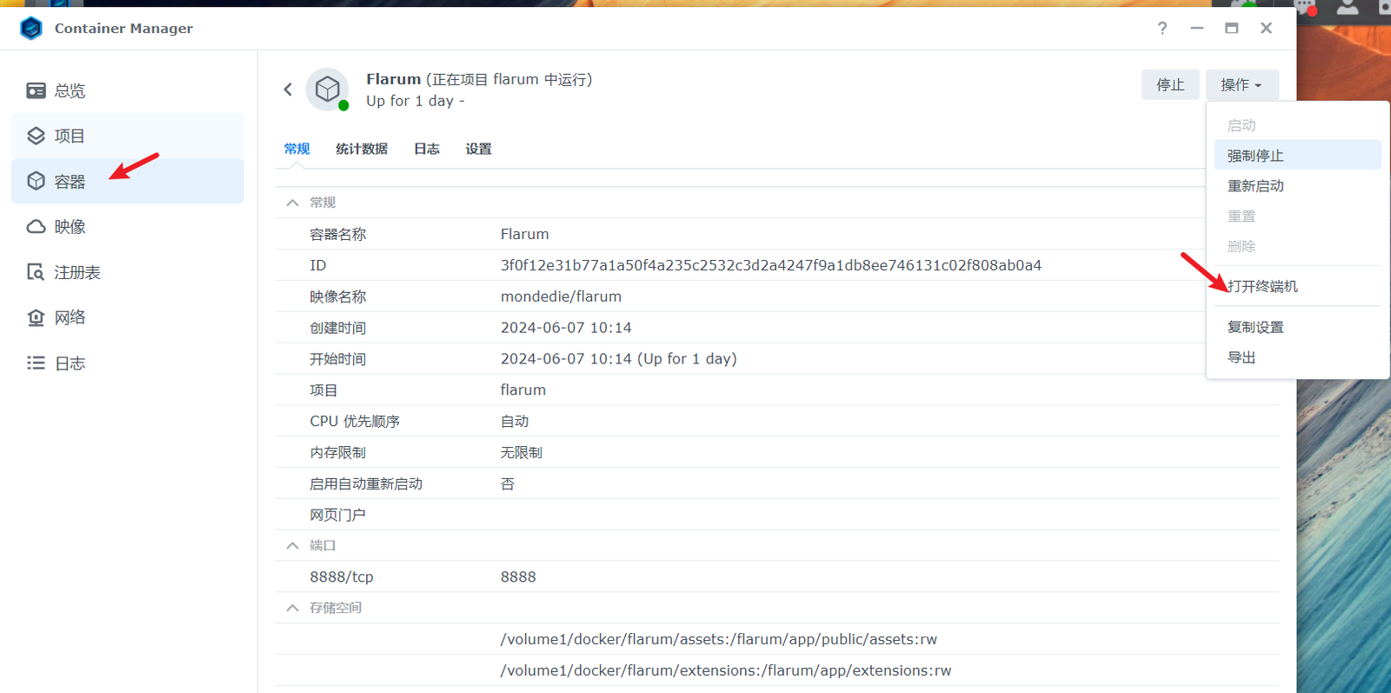Open the 操作 dropdown button

click(1241, 84)
